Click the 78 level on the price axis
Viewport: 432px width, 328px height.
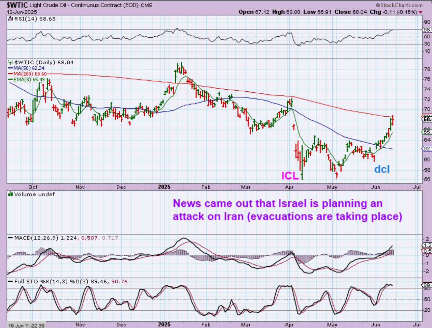[426, 69]
